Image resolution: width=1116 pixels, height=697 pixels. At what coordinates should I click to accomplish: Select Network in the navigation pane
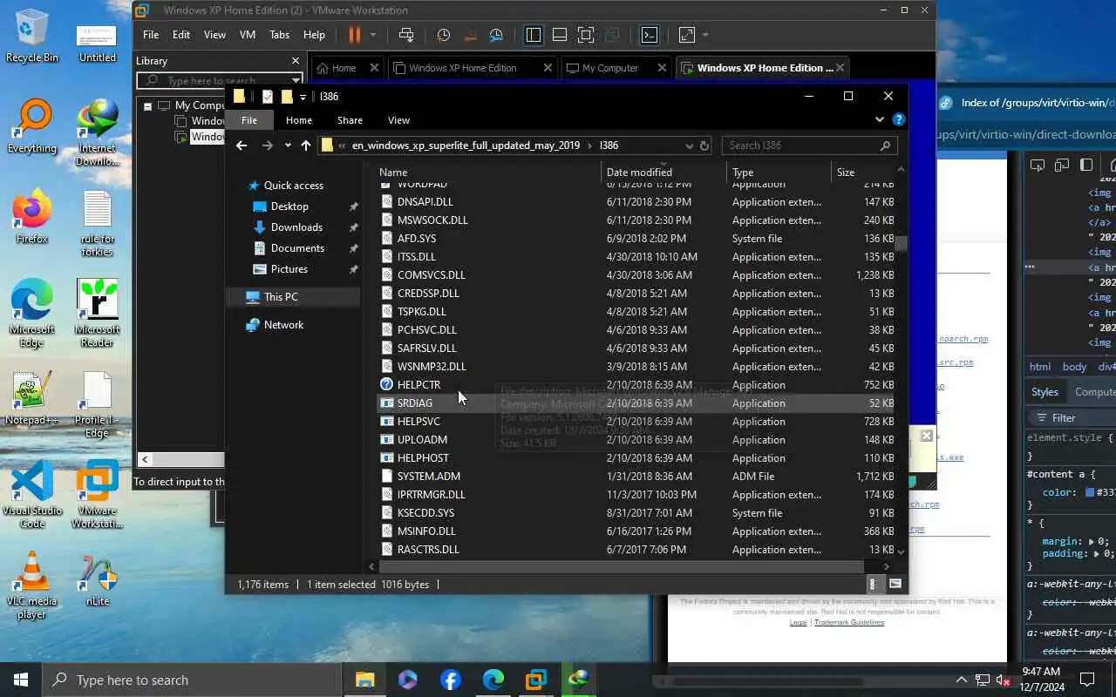coord(283,325)
